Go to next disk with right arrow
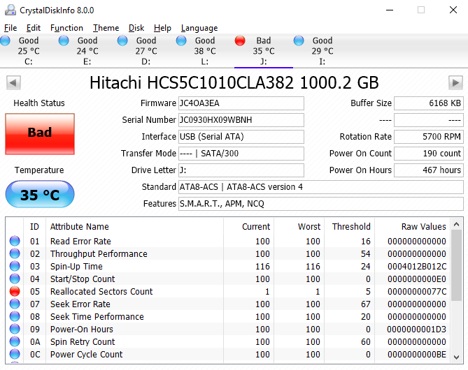 pyautogui.click(x=455, y=82)
